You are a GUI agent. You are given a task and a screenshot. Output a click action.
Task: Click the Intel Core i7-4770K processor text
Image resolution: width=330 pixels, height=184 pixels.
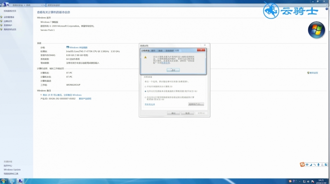tap(93, 51)
